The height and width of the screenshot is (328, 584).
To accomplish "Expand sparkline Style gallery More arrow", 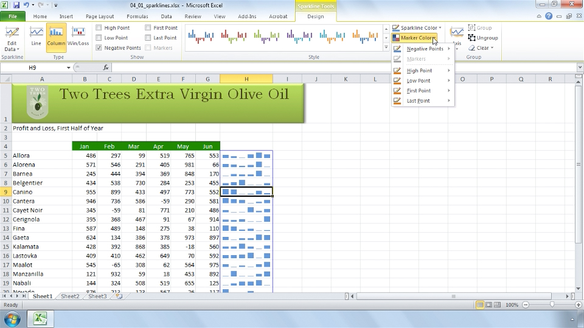I will tap(386, 47).
